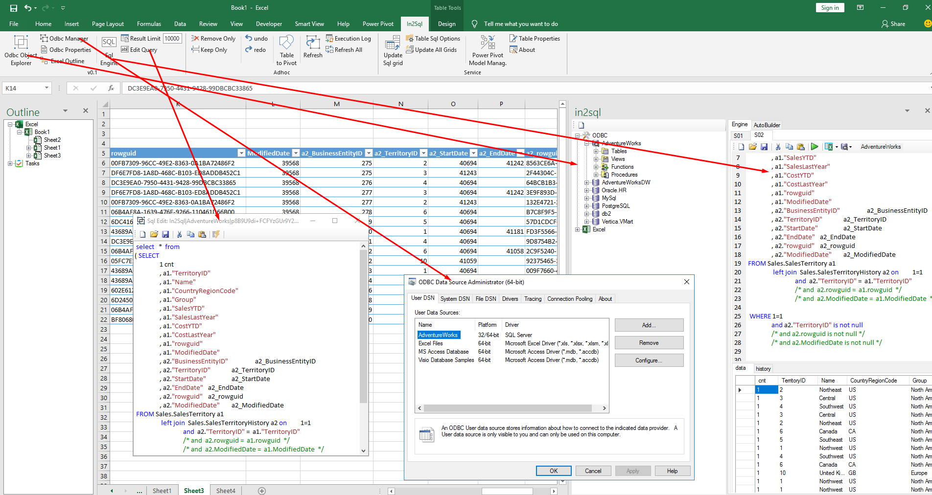Image resolution: width=932 pixels, height=495 pixels.
Task: Click the lightning execute icon in Sql Edit
Action: coord(216,234)
